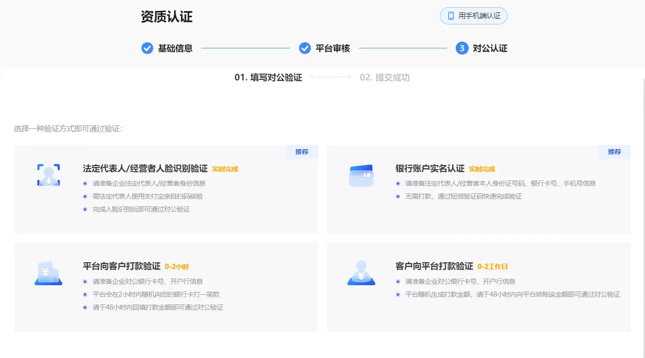
Task: Open 用手机端认证 mobile verification
Action: [473, 16]
